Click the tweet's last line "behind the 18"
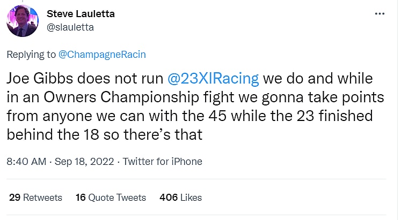Screen dimensions: 401x220 coord(59,133)
